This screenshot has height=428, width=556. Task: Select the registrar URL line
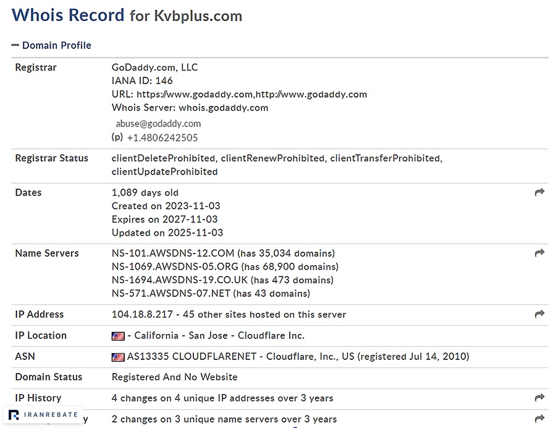[x=239, y=95]
